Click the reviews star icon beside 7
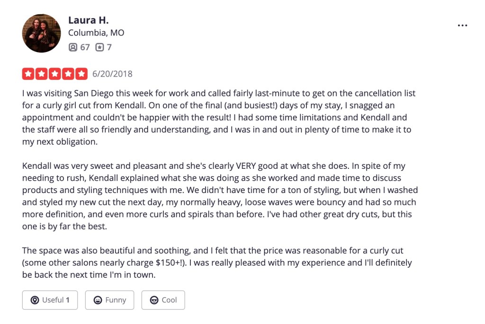Viewport: 485px width, 324px height. coord(99,47)
